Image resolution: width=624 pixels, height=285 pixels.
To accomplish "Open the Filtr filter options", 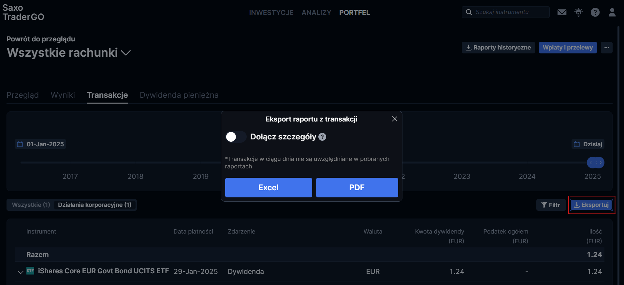I will point(551,205).
